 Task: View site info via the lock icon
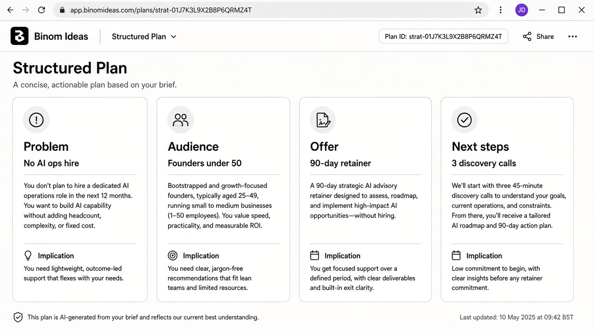coord(62,10)
